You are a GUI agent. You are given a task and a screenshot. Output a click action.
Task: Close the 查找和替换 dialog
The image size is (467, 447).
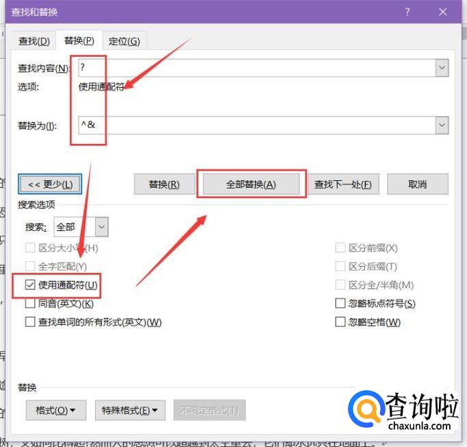pyautogui.click(x=442, y=12)
